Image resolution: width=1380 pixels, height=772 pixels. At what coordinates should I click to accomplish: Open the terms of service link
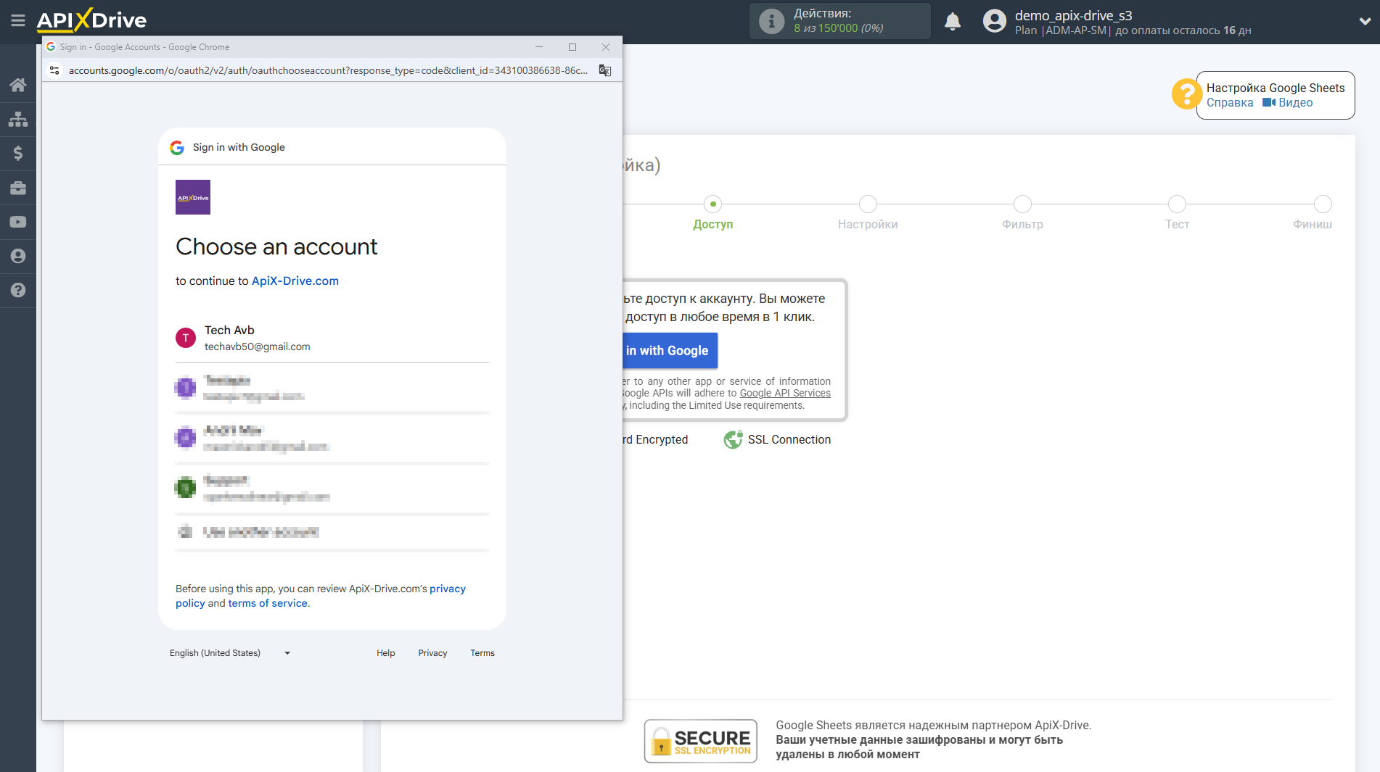(x=267, y=603)
